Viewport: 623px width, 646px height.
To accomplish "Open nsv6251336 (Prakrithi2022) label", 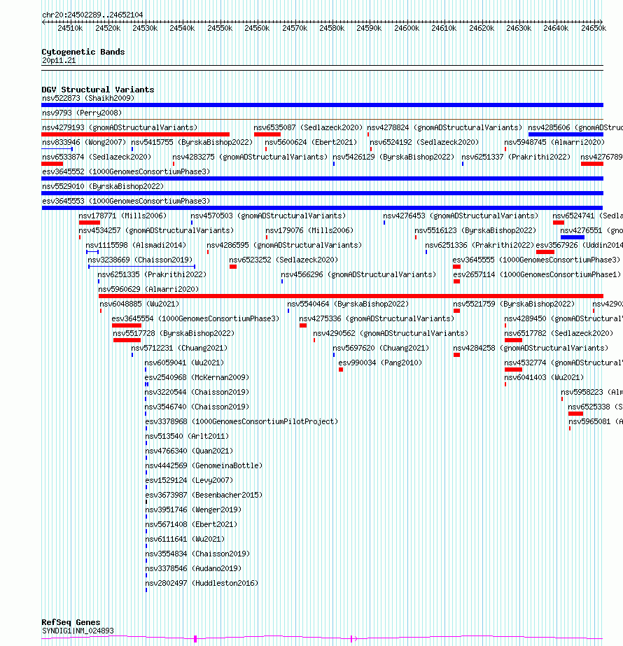I will 479,245.
